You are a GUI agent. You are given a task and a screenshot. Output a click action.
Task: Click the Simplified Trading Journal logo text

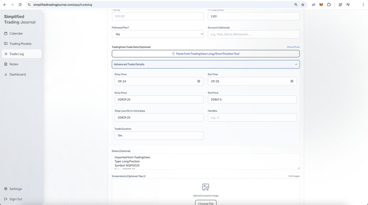click(20, 19)
